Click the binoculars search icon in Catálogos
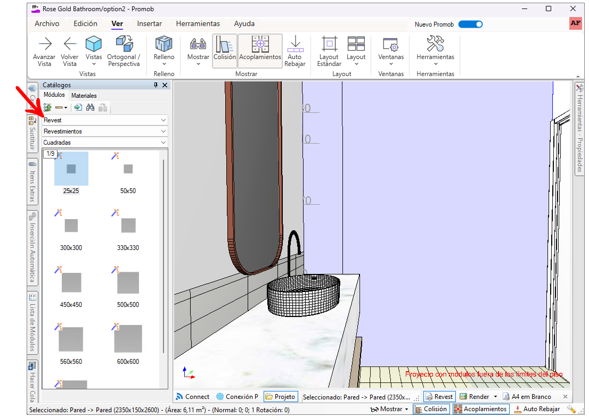The image size is (589, 417). click(91, 107)
